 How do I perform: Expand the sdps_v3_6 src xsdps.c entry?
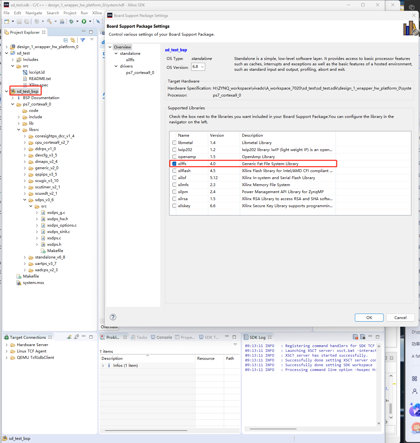37,238
